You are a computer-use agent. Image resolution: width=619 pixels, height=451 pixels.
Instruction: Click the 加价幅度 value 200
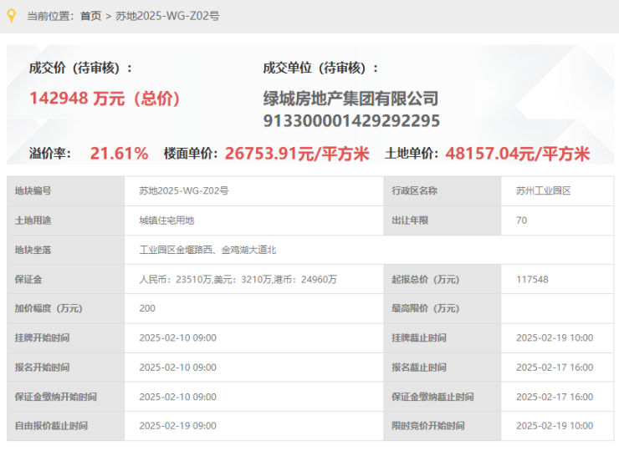[x=147, y=308]
